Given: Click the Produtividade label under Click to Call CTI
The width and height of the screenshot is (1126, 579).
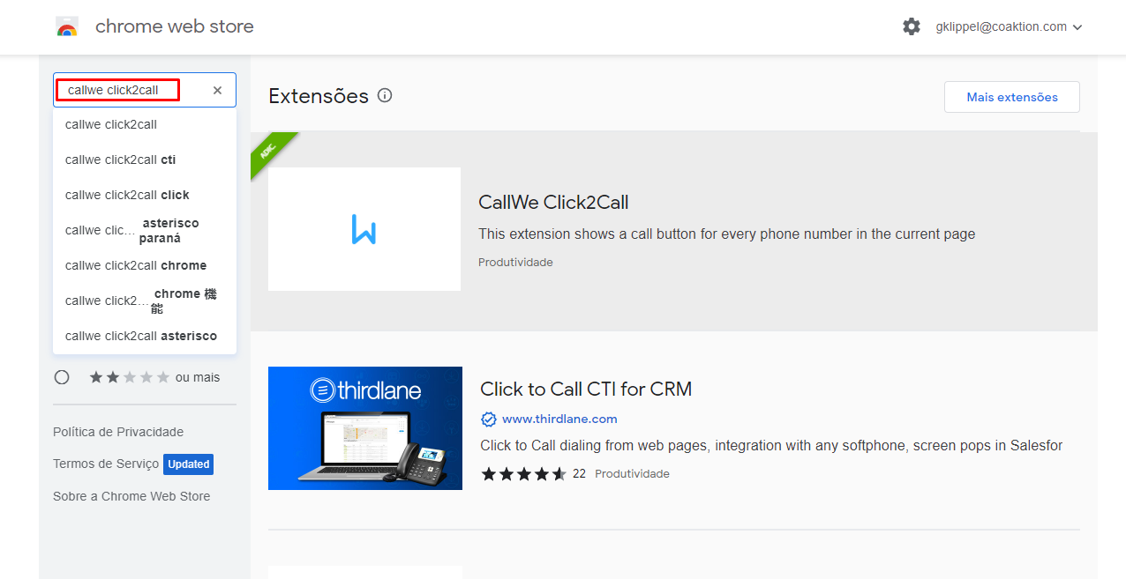Looking at the screenshot, I should tap(632, 474).
